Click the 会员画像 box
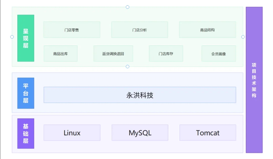Screen dimensions: 273x159 coord(219,54)
